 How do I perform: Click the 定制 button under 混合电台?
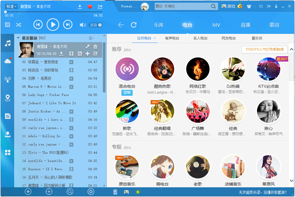coord(127,92)
